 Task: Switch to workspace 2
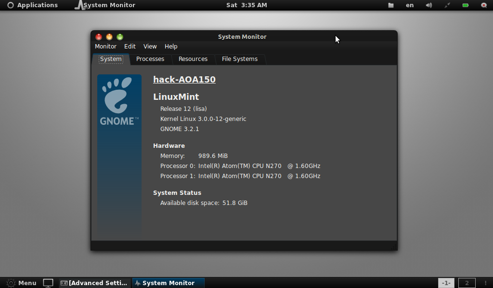467,283
